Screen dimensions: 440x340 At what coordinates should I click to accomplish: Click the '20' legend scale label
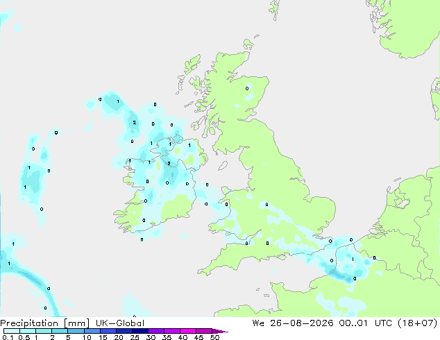pyautogui.click(x=119, y=337)
